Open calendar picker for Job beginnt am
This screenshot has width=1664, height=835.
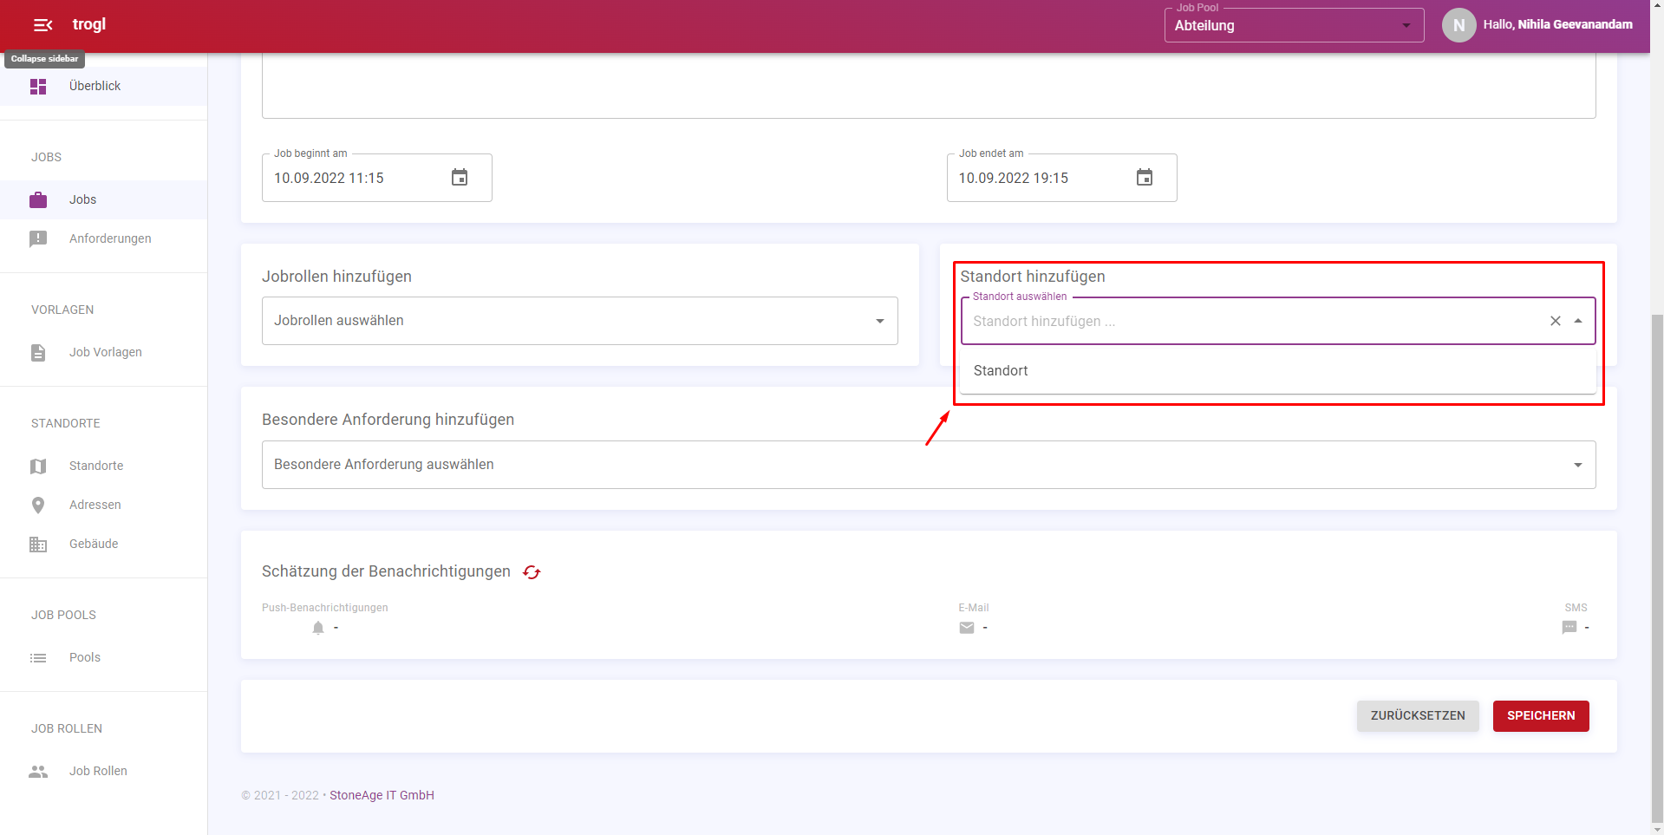pos(460,178)
